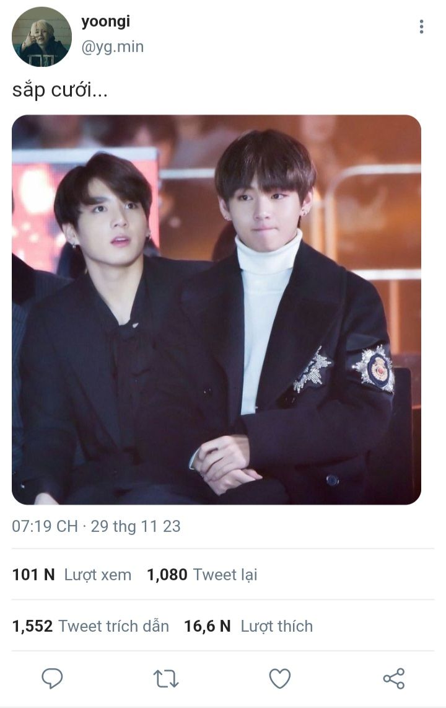Image resolution: width=446 pixels, height=708 pixels.
Task: Show the "Tweet lại" retweets list
Action: (225, 575)
